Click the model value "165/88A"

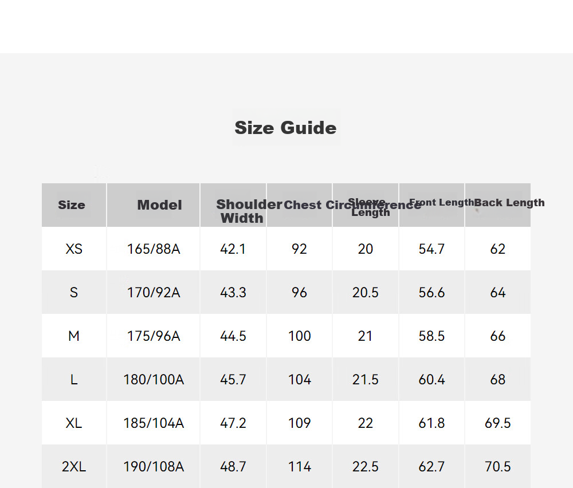pyautogui.click(x=154, y=249)
